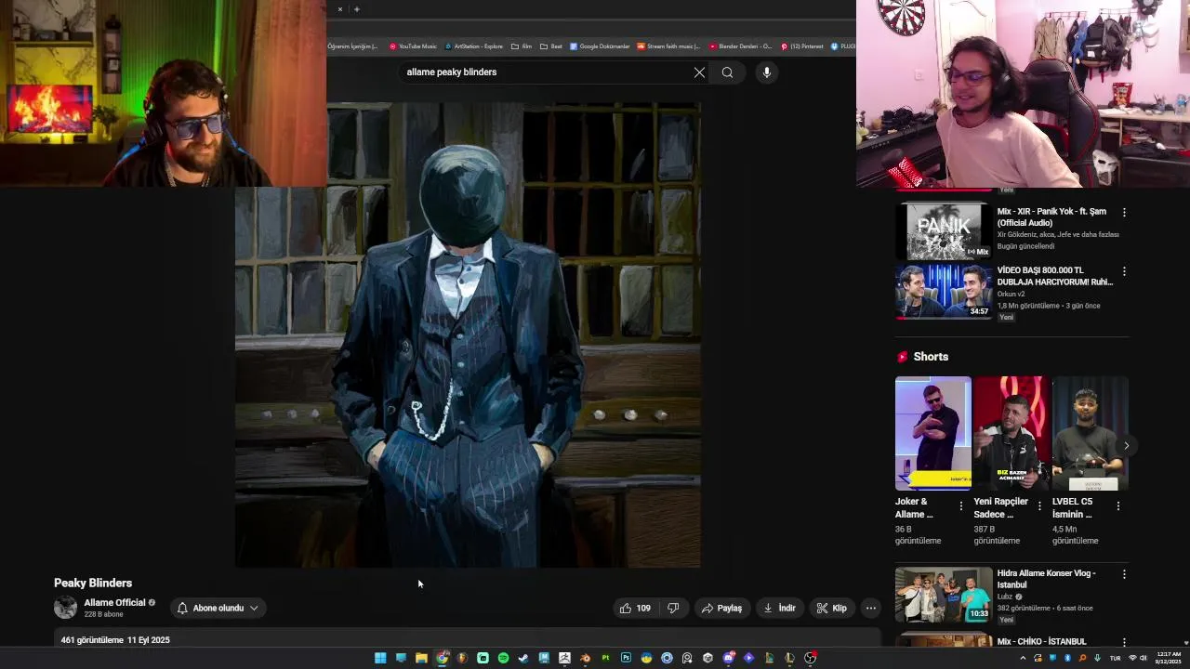Viewport: 1190px width, 669px height.
Task: Expand the film bookmarks folder
Action: [x=522, y=46]
